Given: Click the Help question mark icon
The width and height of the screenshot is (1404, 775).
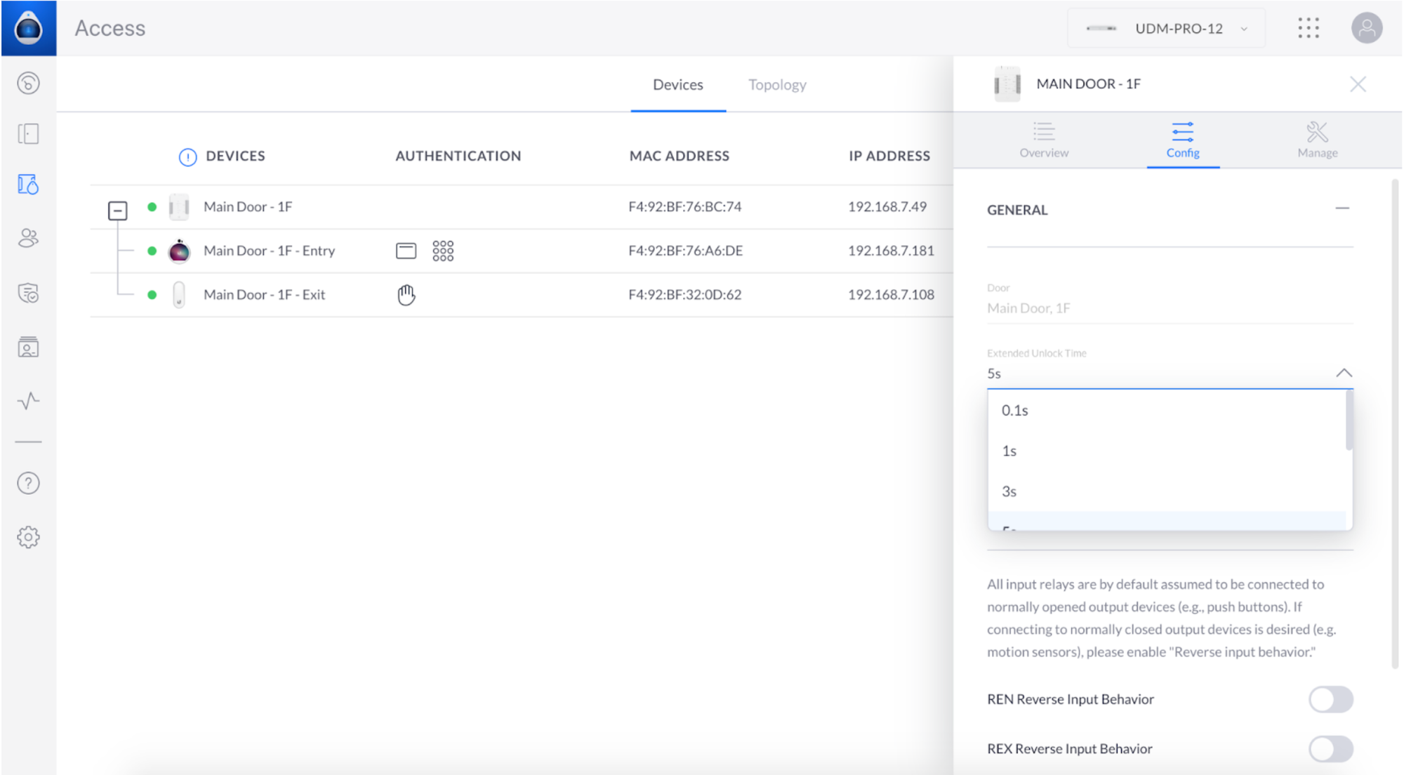Looking at the screenshot, I should (28, 483).
